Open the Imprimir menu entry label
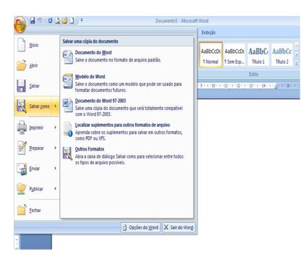 coord(36,127)
